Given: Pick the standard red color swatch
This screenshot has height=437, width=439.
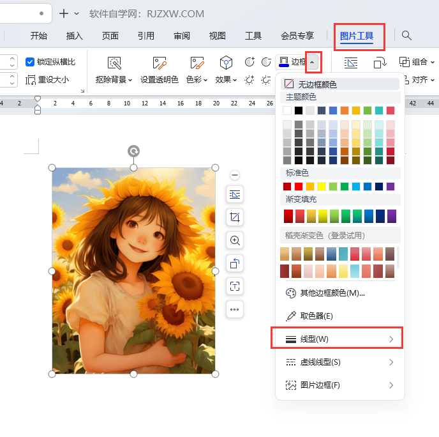Looking at the screenshot, I should coord(299,187).
